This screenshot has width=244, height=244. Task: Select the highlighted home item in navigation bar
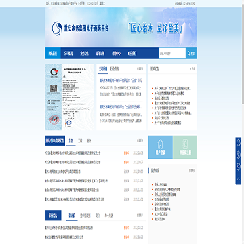tap(53, 54)
